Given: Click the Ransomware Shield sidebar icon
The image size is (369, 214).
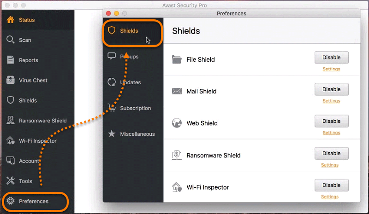Looking at the screenshot, I should [10, 120].
